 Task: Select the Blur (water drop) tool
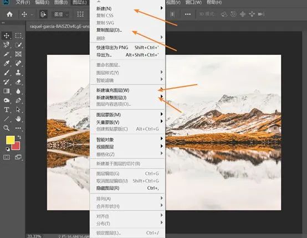pos(18,91)
